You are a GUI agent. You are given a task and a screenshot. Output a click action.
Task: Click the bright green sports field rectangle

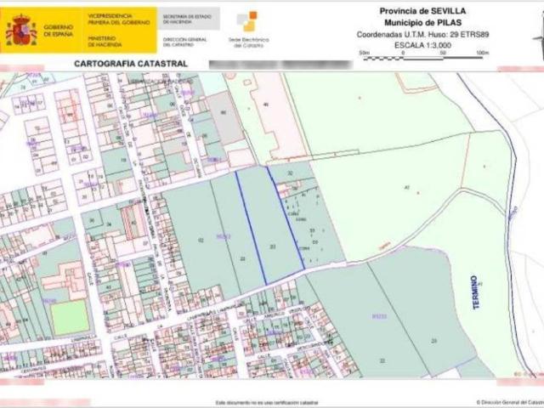pyautogui.click(x=68, y=317)
